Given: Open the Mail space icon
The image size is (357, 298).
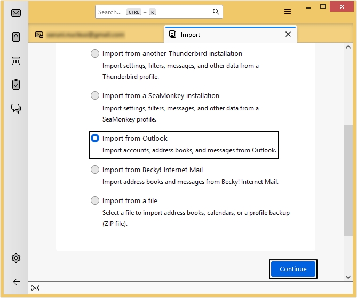Looking at the screenshot, I should click(x=16, y=13).
